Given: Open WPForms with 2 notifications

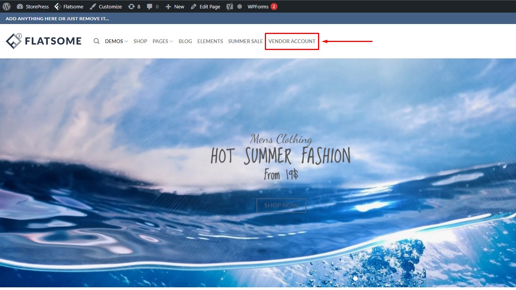Looking at the screenshot, I should click(x=262, y=6).
